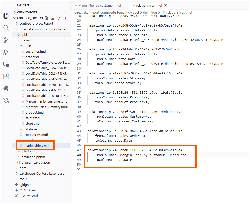Collapse the definition folder
The height and width of the screenshot is (204, 250).
(x=28, y=40)
